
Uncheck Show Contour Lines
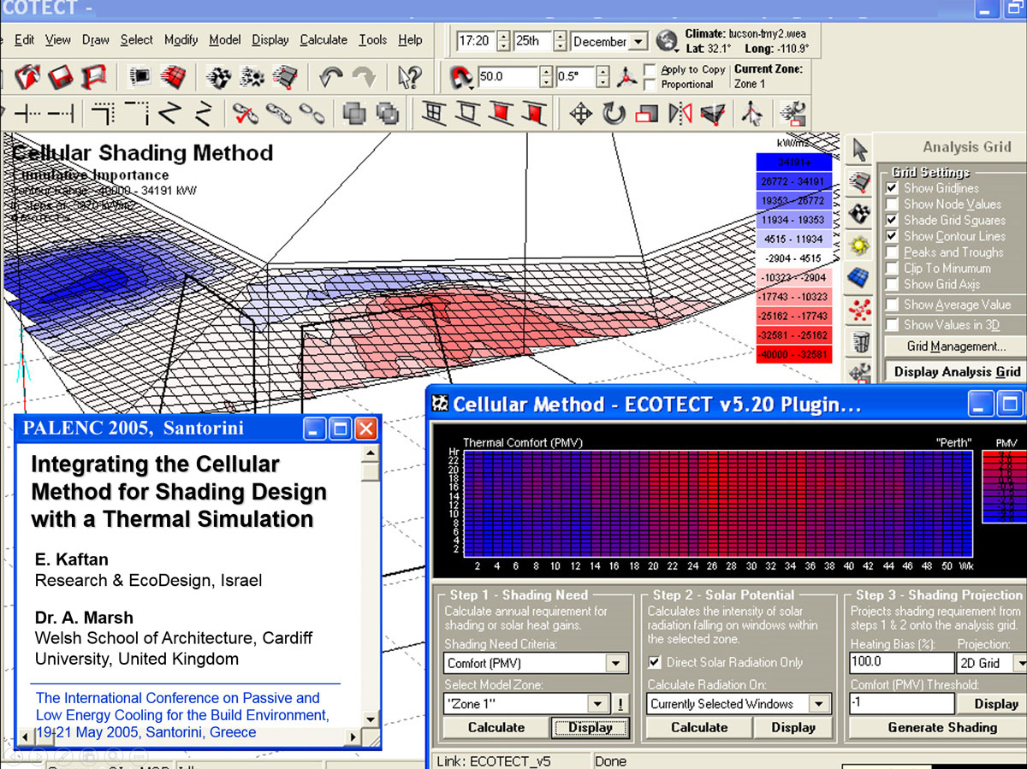pyautogui.click(x=893, y=236)
